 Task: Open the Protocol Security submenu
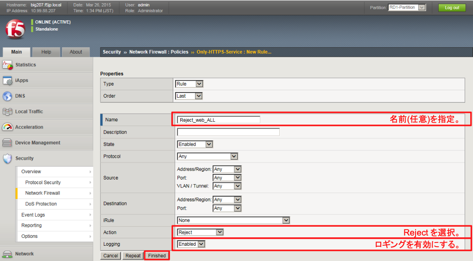pyautogui.click(x=55, y=182)
